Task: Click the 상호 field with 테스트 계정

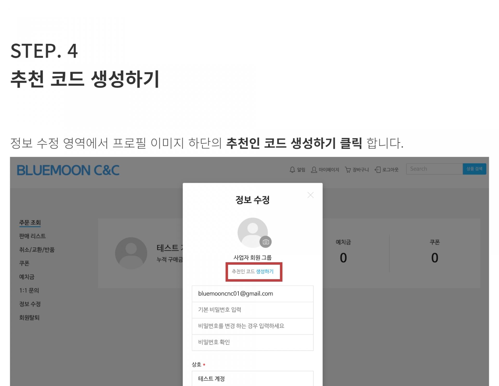Action: (253, 378)
